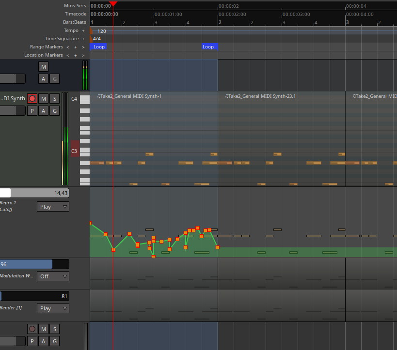Arm record on the bottom track

(32, 329)
